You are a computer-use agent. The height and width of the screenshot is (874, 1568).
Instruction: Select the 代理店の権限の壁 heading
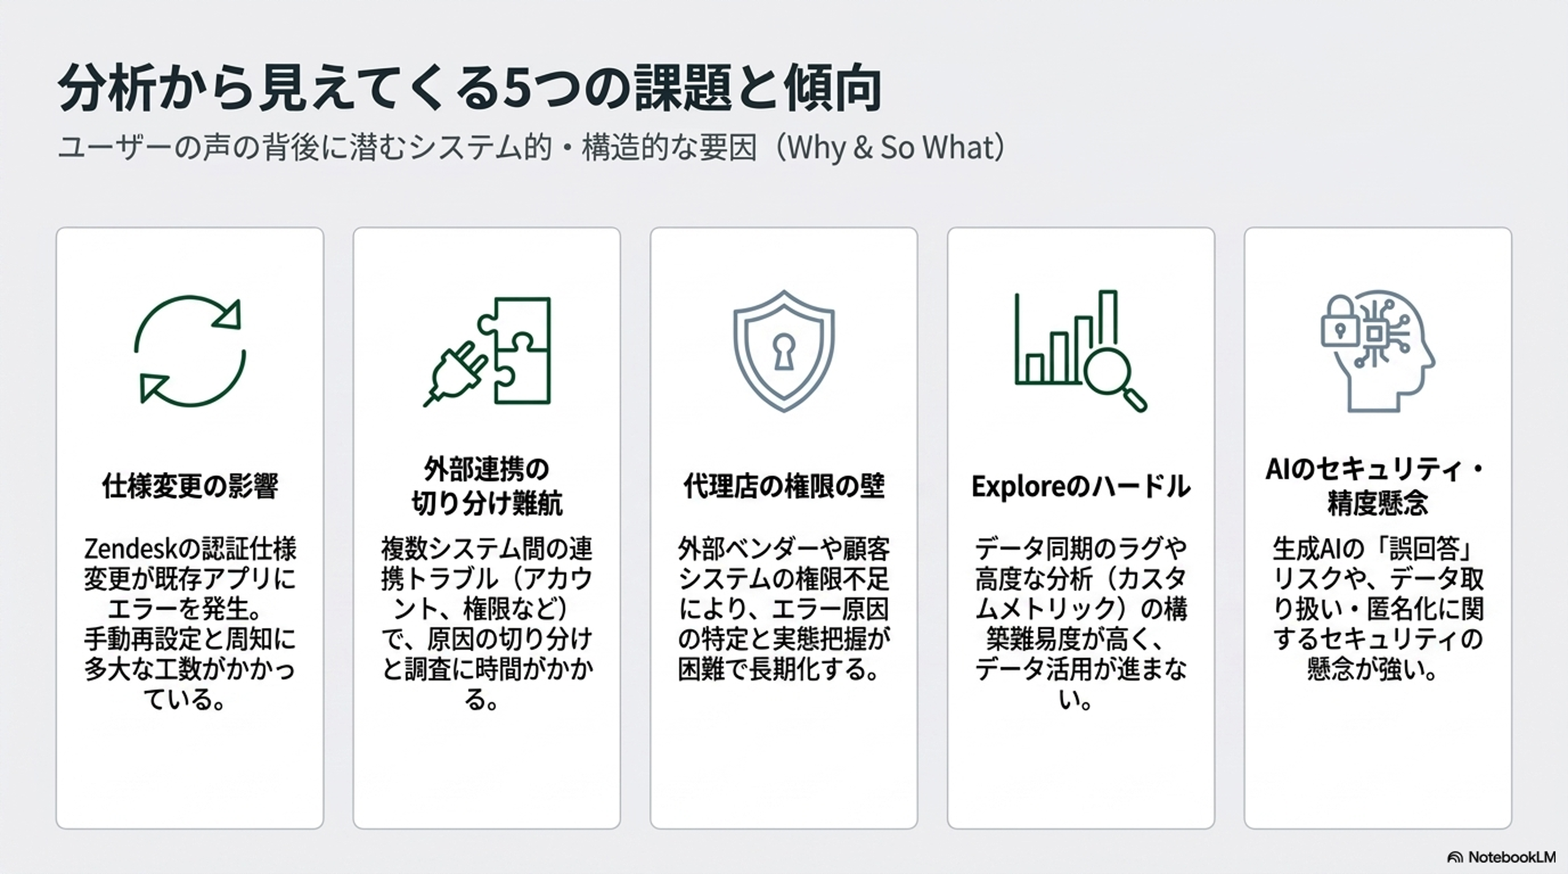tap(784, 487)
